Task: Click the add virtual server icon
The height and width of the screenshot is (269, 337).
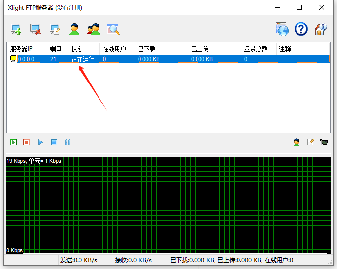Action: [16, 30]
